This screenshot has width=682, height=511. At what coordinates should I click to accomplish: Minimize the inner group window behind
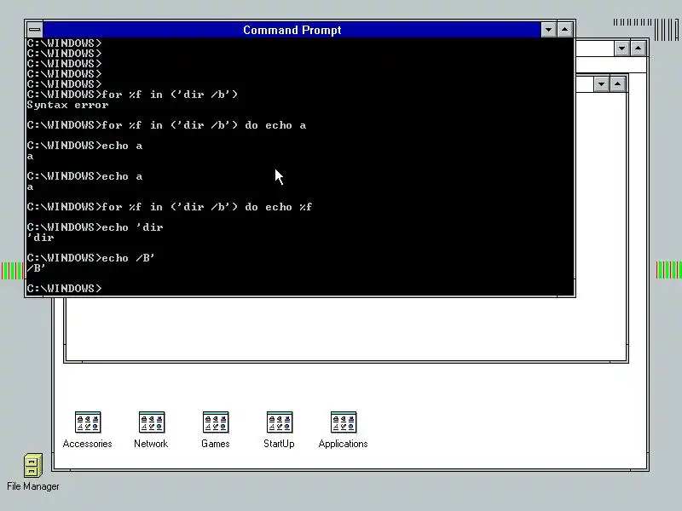coord(602,83)
